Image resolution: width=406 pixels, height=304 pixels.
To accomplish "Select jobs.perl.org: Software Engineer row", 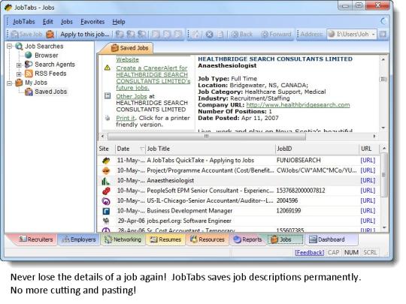I will point(238,221).
